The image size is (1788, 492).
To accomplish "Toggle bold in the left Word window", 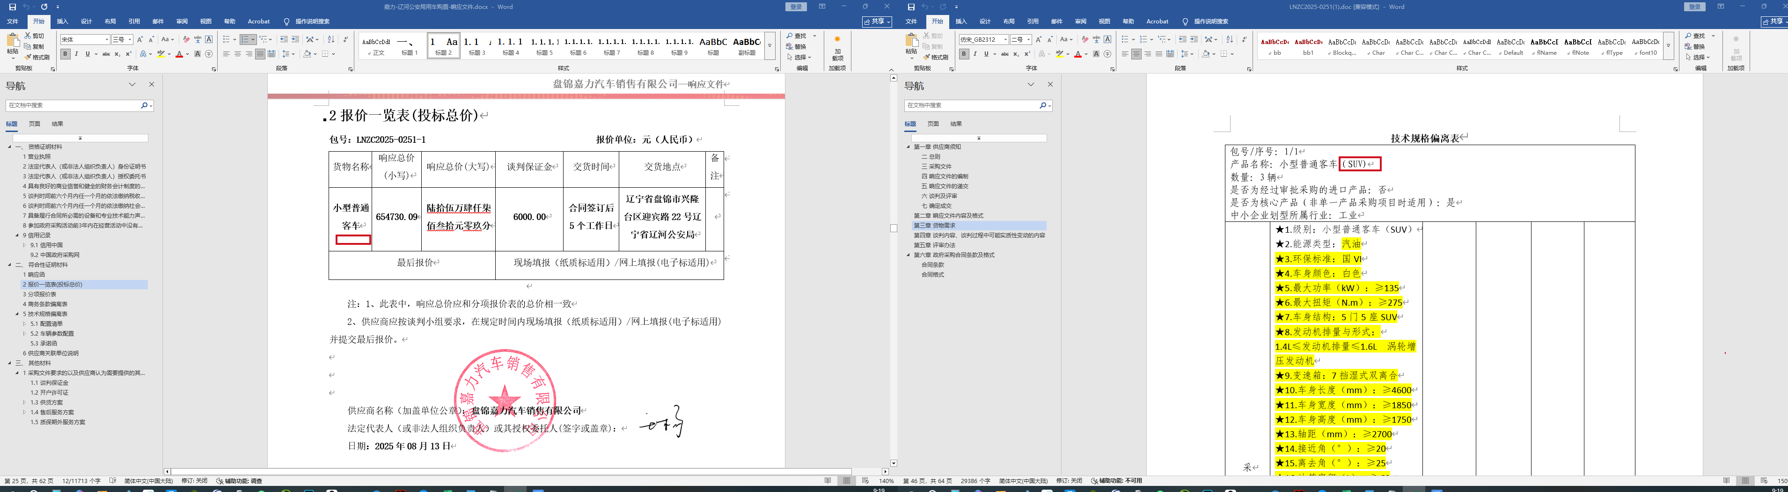I will [65, 54].
